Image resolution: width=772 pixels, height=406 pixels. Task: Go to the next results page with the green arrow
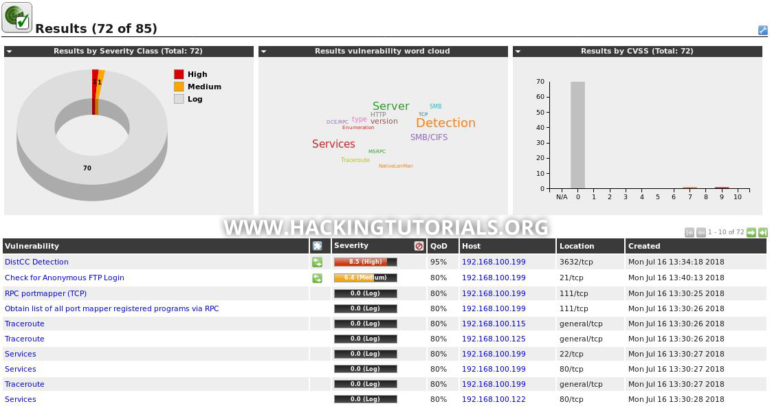[x=753, y=232]
